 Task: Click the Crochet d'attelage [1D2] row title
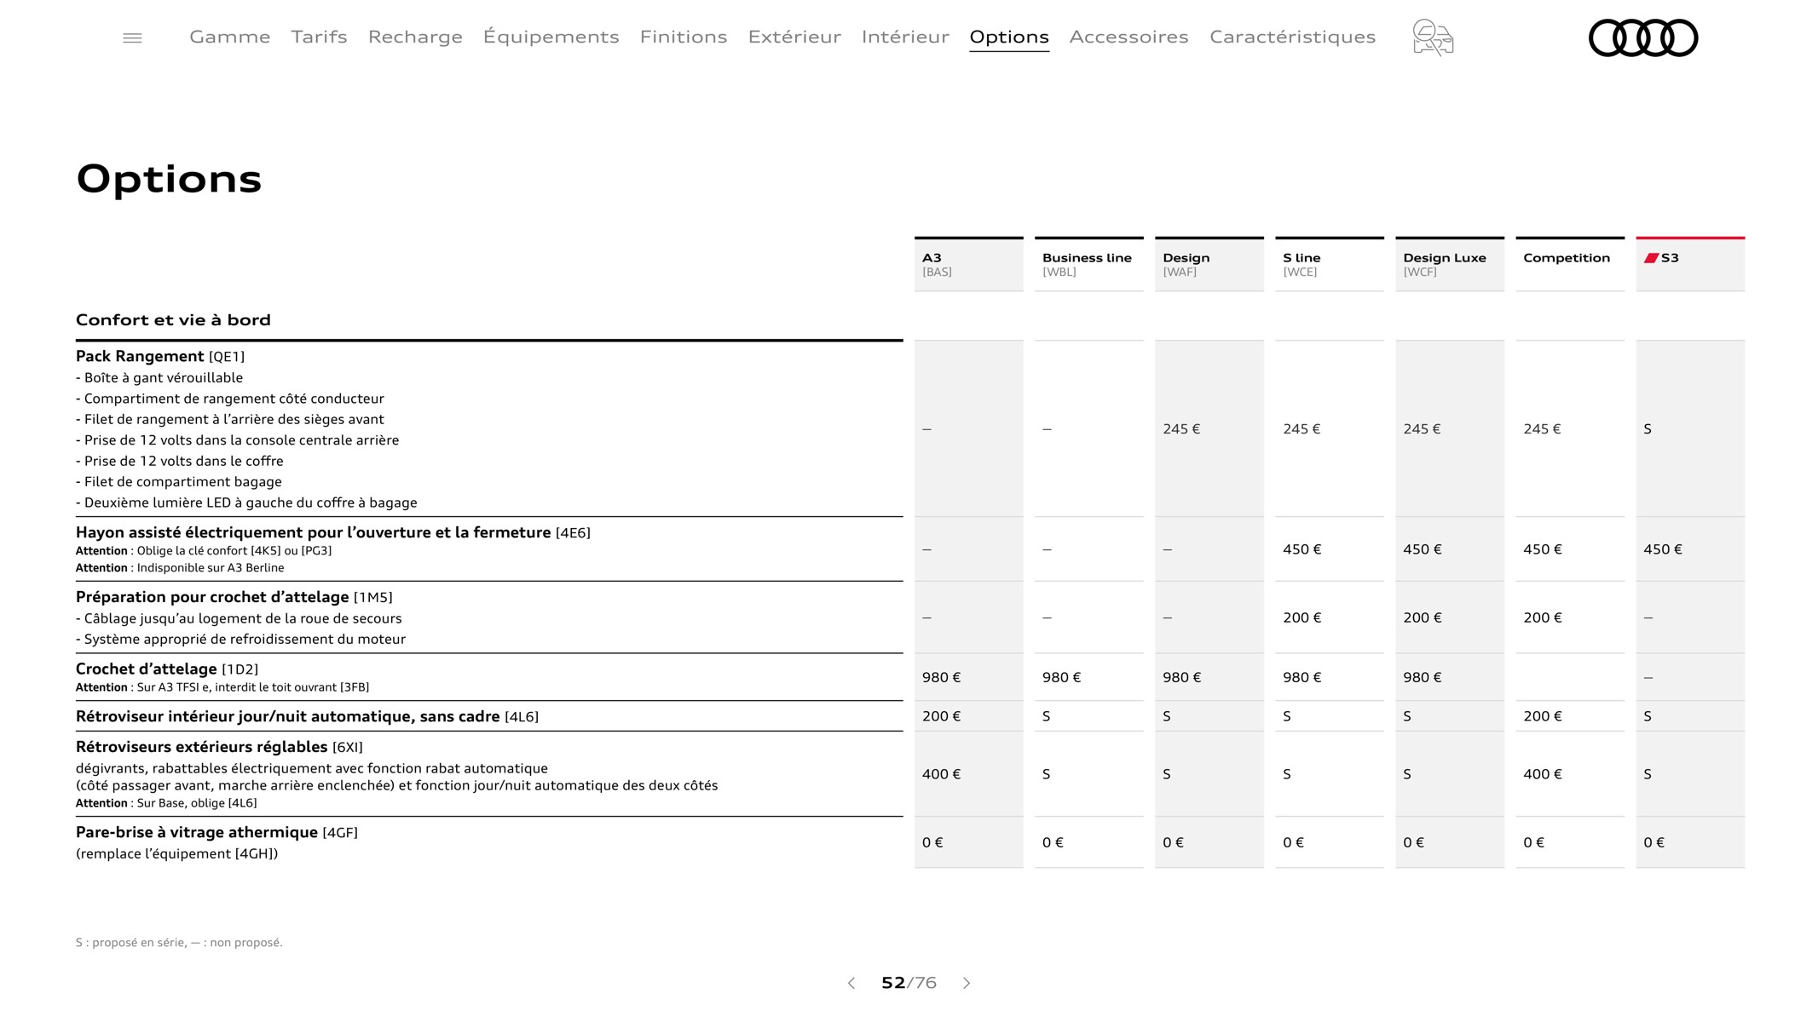[x=167, y=669]
